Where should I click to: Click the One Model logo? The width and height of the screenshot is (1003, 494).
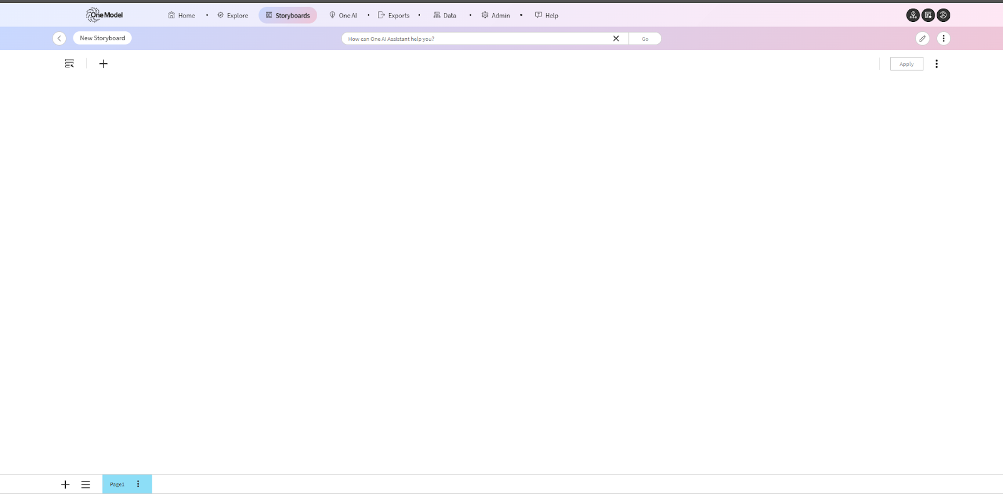point(104,15)
